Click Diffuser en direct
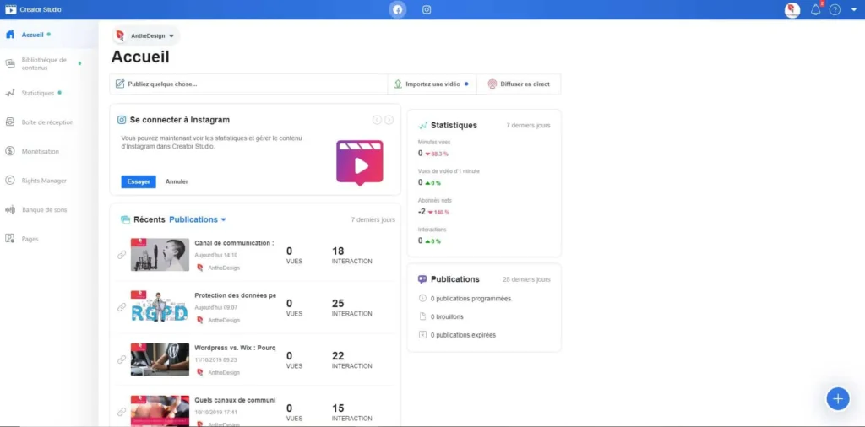Viewport: 865px width, 427px height. tap(519, 84)
